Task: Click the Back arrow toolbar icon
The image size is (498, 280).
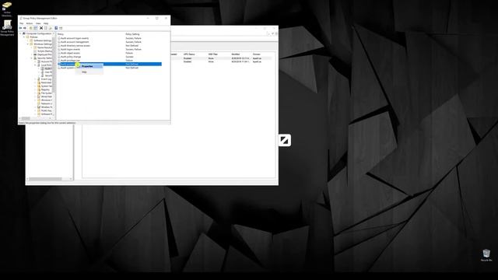Action: pos(20,28)
